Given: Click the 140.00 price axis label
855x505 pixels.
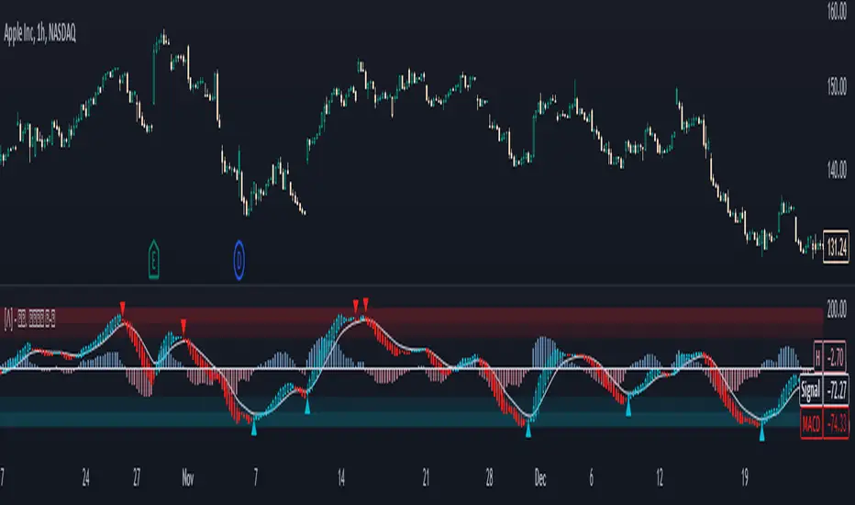Looking at the screenshot, I should (837, 170).
